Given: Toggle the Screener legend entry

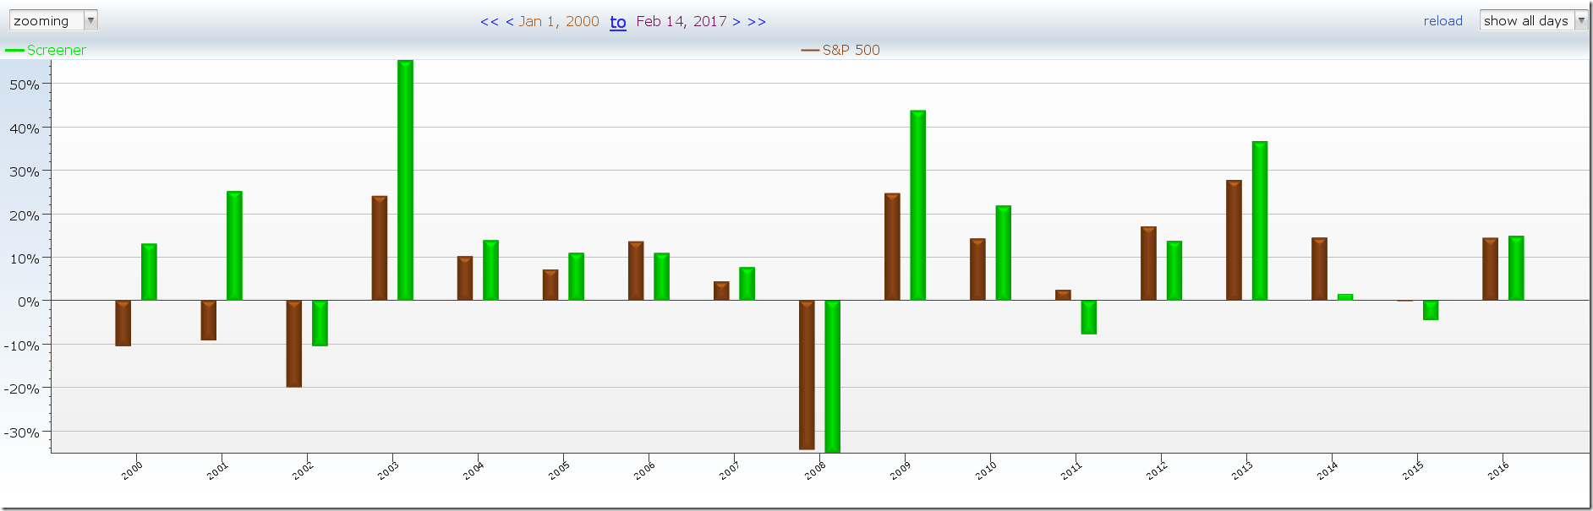Looking at the screenshot, I should coord(46,50).
